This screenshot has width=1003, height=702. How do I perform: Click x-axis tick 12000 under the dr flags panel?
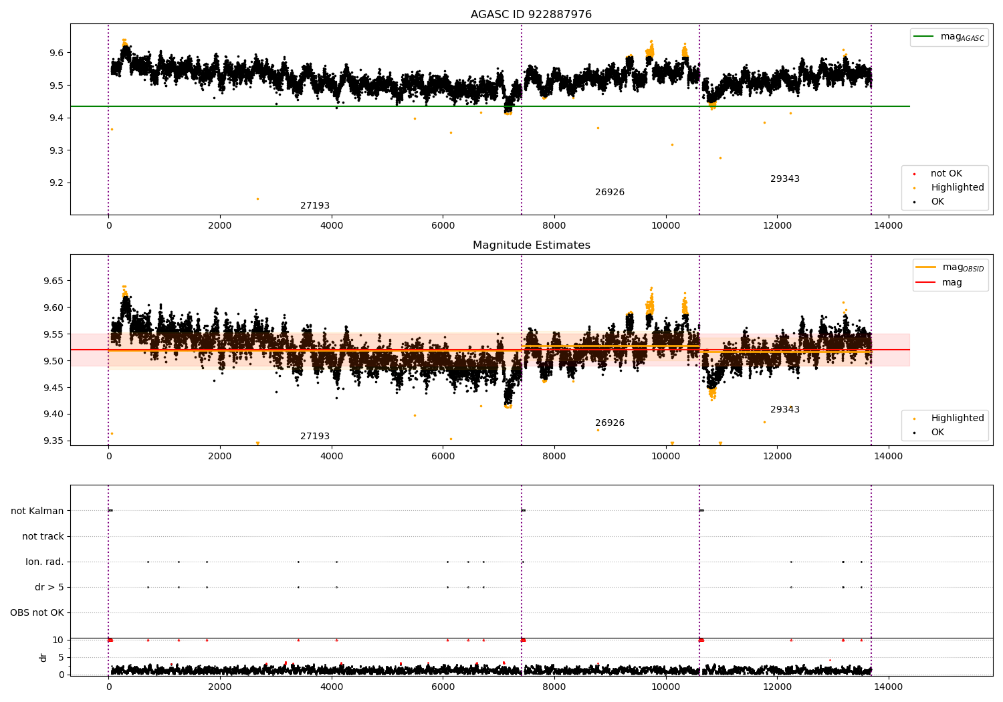[x=777, y=687]
